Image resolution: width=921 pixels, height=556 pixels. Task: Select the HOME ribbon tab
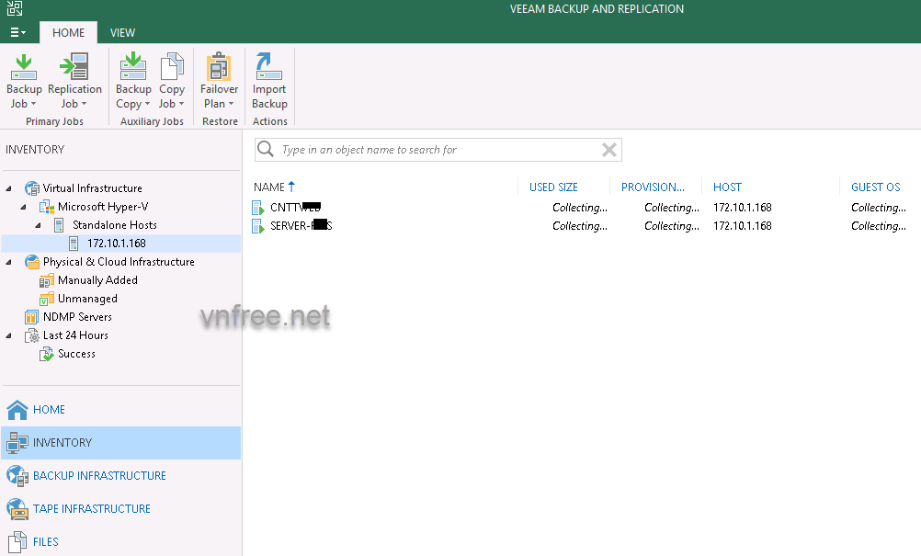click(x=68, y=32)
